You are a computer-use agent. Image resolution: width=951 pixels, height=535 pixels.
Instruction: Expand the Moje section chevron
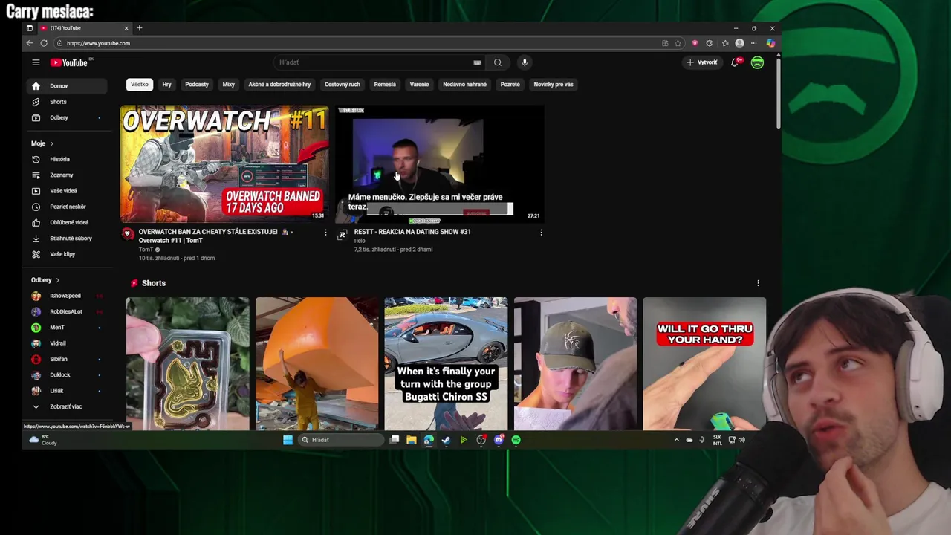tap(51, 143)
